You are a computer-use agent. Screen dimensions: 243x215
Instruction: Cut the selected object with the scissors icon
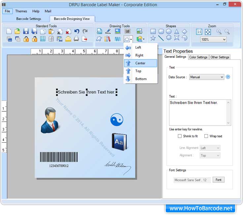click(x=60, y=31)
